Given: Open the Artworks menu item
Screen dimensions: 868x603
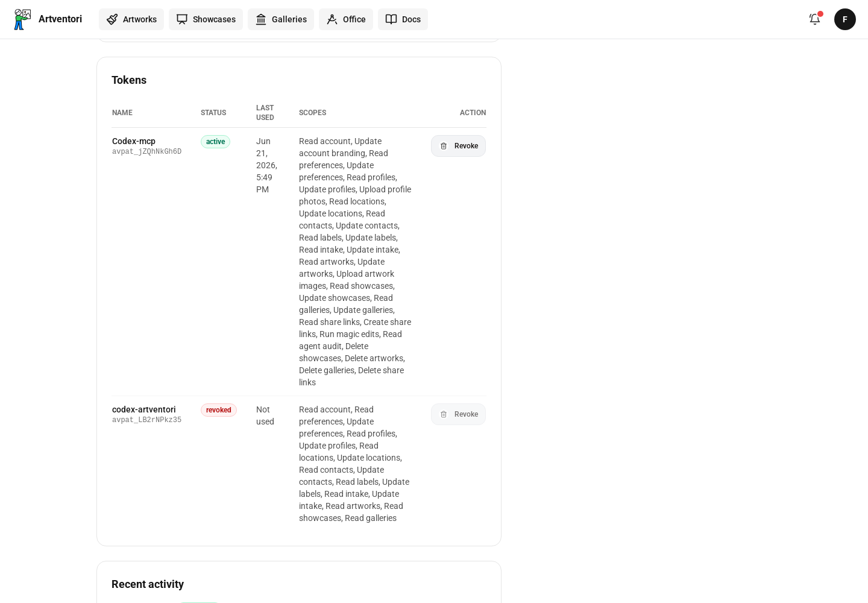Looking at the screenshot, I should click(x=131, y=19).
